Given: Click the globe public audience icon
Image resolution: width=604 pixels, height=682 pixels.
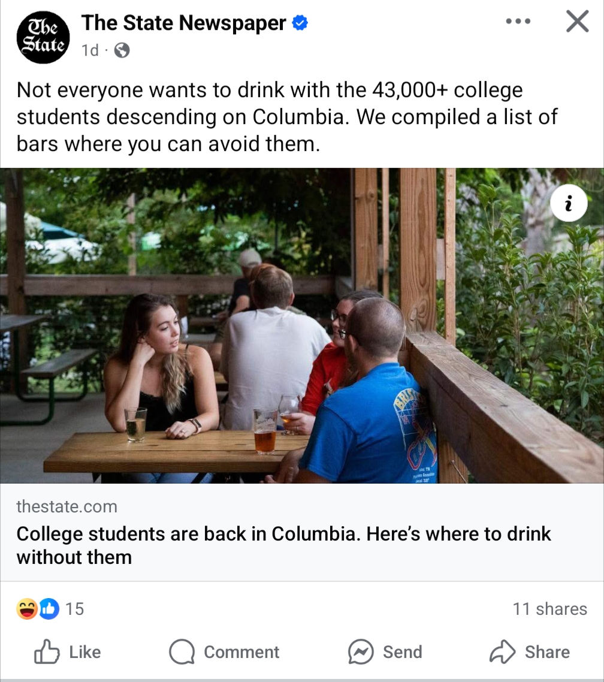Looking at the screenshot, I should tap(122, 50).
